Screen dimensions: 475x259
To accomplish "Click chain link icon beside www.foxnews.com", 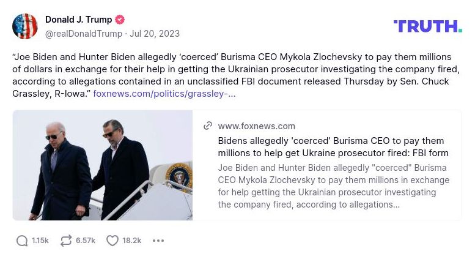I will (208, 126).
